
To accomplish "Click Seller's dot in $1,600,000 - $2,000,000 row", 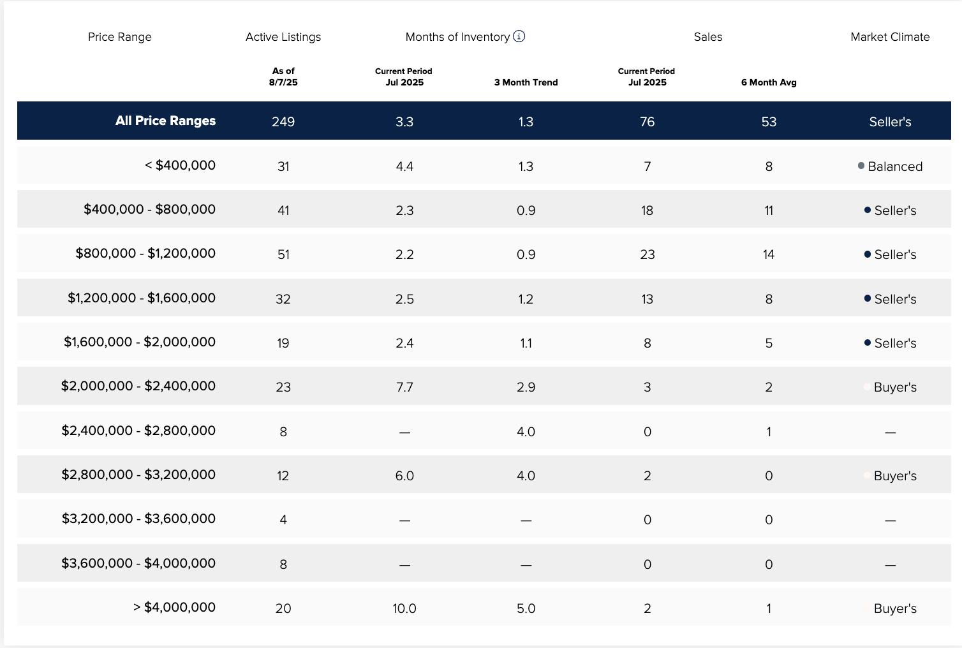I will [x=868, y=342].
